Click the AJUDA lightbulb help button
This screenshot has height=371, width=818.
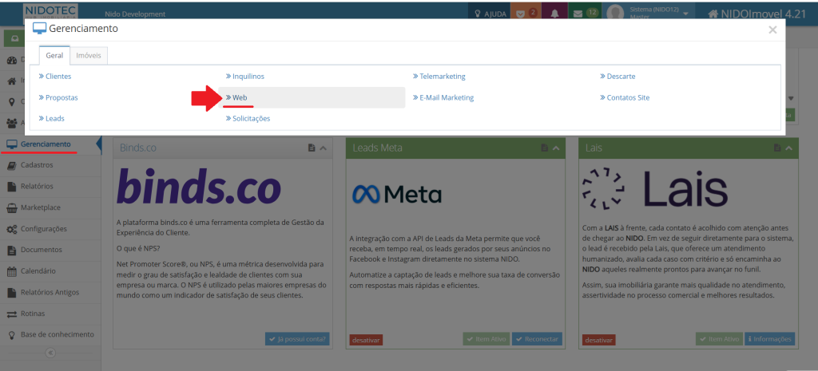tap(490, 14)
